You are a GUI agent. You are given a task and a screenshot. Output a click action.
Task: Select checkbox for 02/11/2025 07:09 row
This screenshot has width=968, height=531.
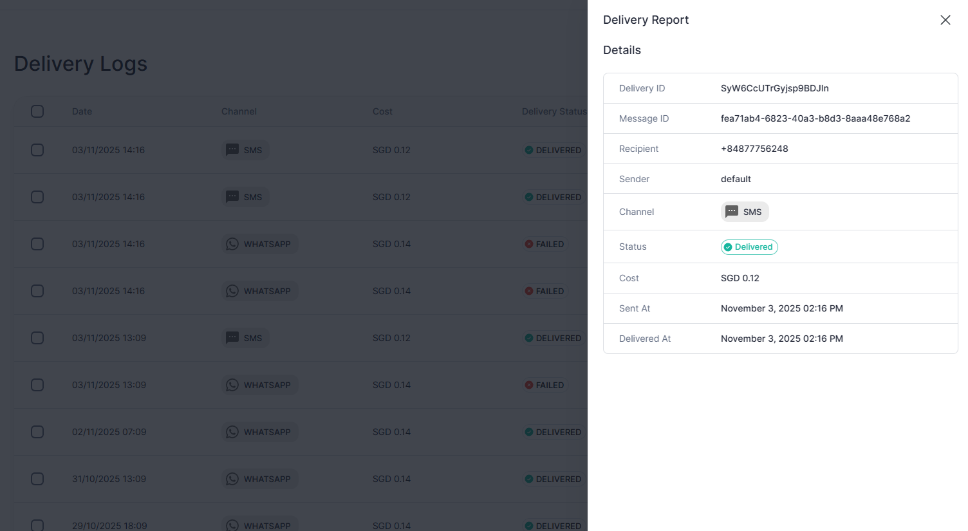point(37,432)
